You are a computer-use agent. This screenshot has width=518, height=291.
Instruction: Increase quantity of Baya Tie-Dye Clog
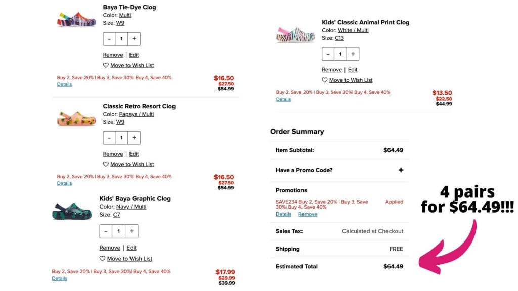[134, 39]
